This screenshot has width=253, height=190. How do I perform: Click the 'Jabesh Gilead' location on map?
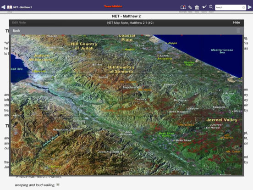(x=109, y=152)
